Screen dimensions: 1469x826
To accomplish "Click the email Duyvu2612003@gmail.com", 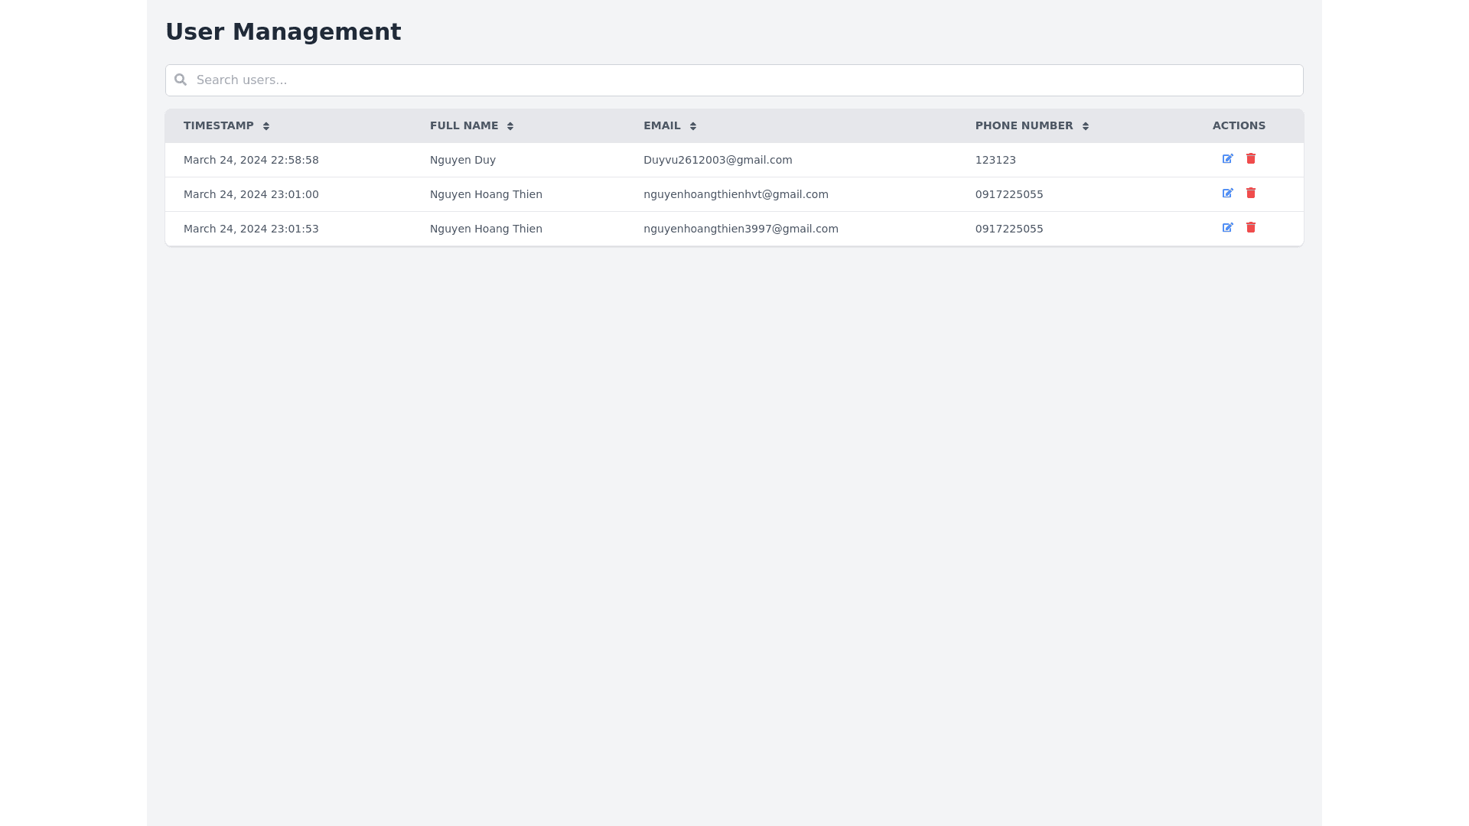I will pos(717,160).
